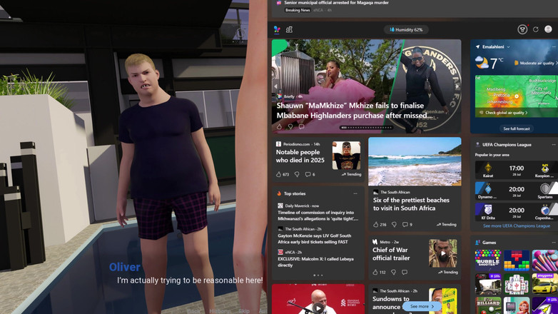Open the Microsoft Rewards medal icon
558x314 pixels.
522,29
